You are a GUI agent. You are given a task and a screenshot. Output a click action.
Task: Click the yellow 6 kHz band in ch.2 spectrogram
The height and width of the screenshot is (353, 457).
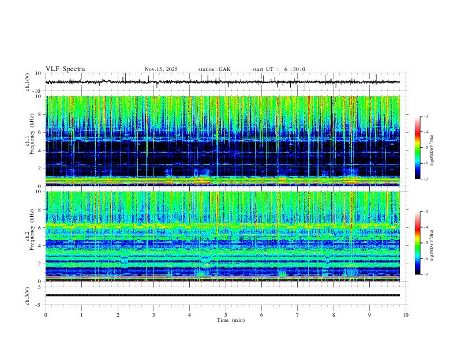coord(223,226)
